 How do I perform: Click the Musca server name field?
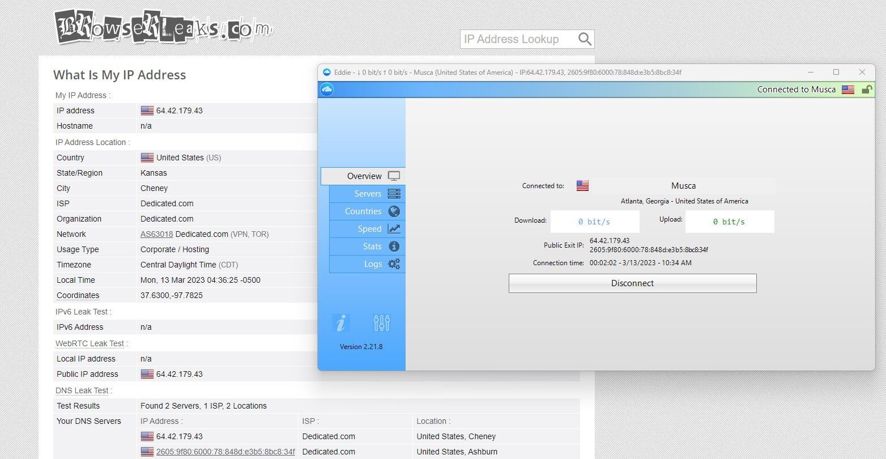(683, 186)
